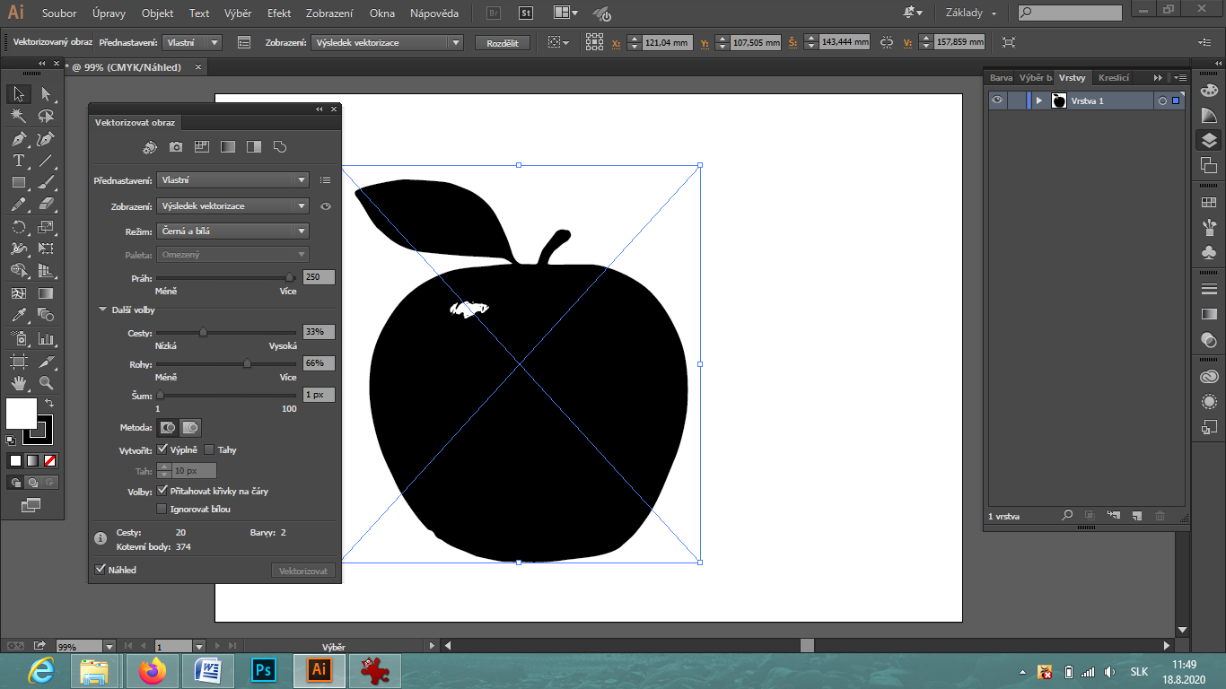Open the Efekt menu

279,13
